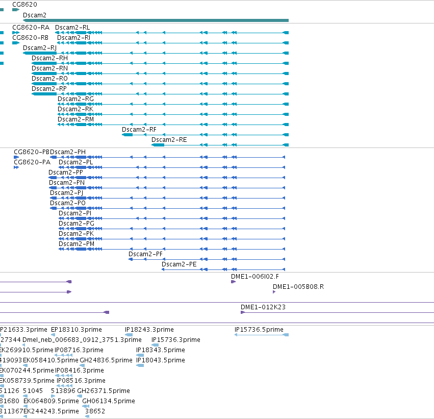
Task: Pick the Dscam2-PG protein label
Action: click(x=76, y=224)
